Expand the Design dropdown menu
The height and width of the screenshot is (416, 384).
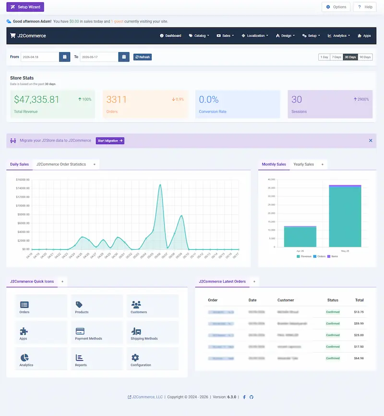click(285, 36)
